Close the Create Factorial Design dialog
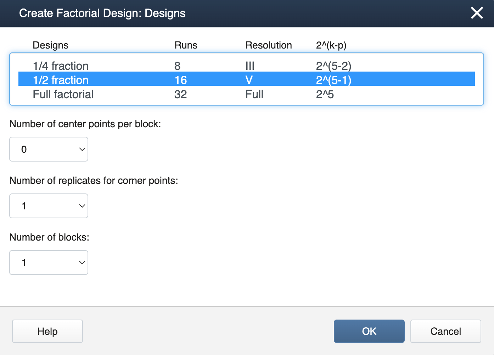Image resolution: width=494 pixels, height=355 pixels. click(477, 13)
